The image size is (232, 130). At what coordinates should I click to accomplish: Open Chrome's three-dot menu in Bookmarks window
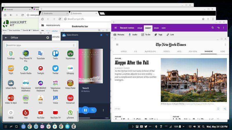pos(213,19)
